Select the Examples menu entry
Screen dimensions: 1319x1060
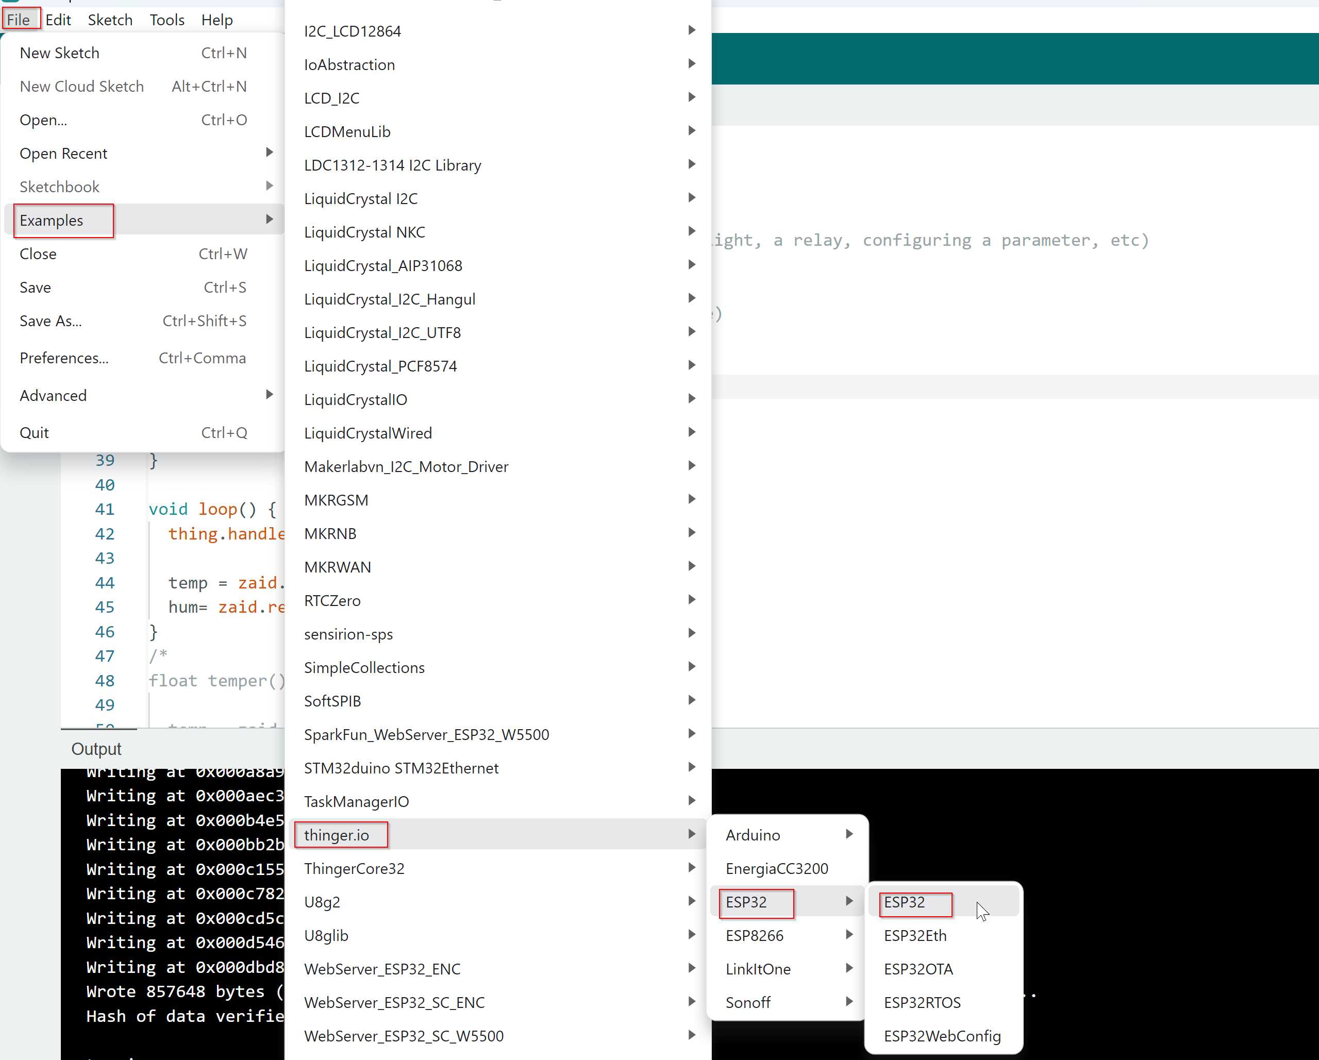pyautogui.click(x=144, y=220)
